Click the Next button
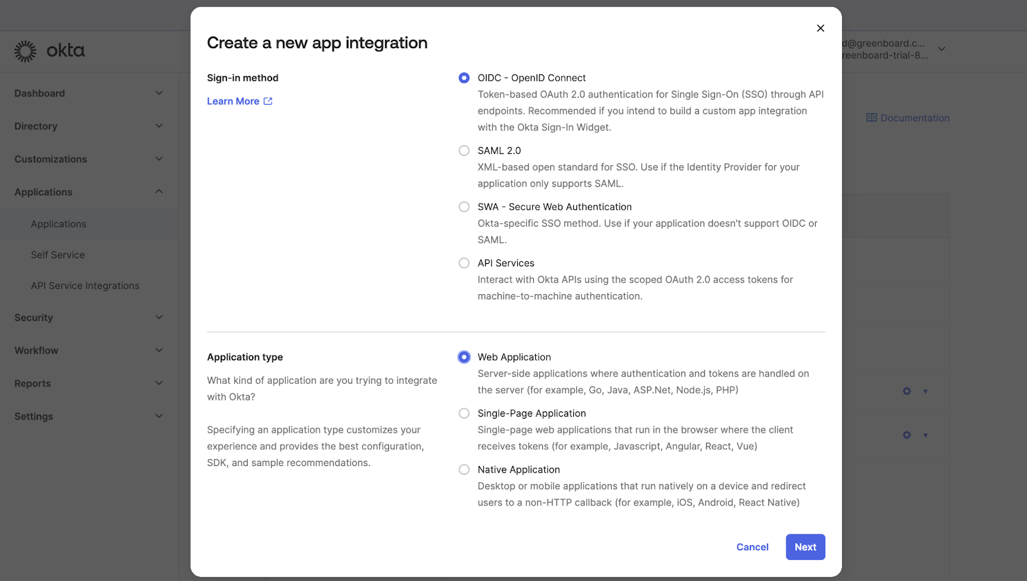The image size is (1027, 581). [806, 547]
